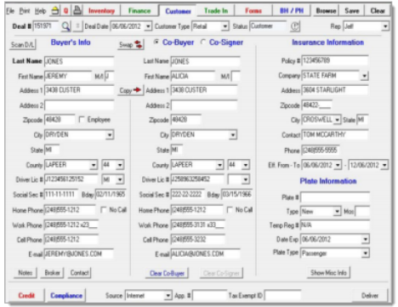Open the Compliance section
Image resolution: width=398 pixels, height=307 pixels.
pyautogui.click(x=66, y=295)
